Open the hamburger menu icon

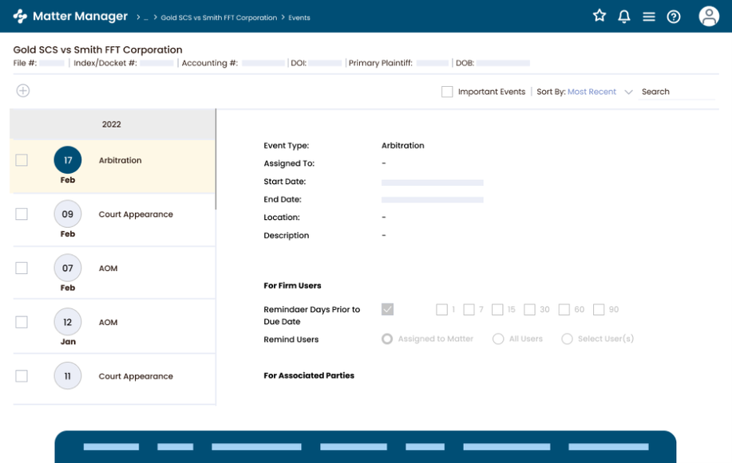(x=649, y=17)
